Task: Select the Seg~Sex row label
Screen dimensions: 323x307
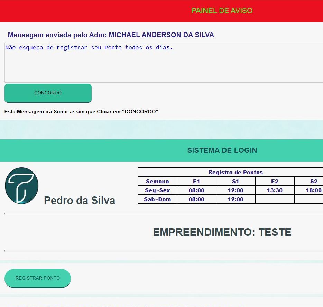Action: point(157,190)
